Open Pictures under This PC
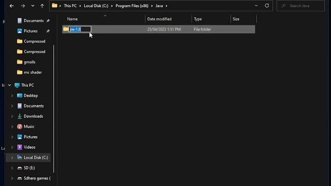 31,137
